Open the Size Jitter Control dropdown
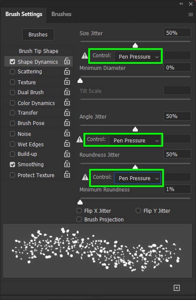 pyautogui.click(x=138, y=56)
